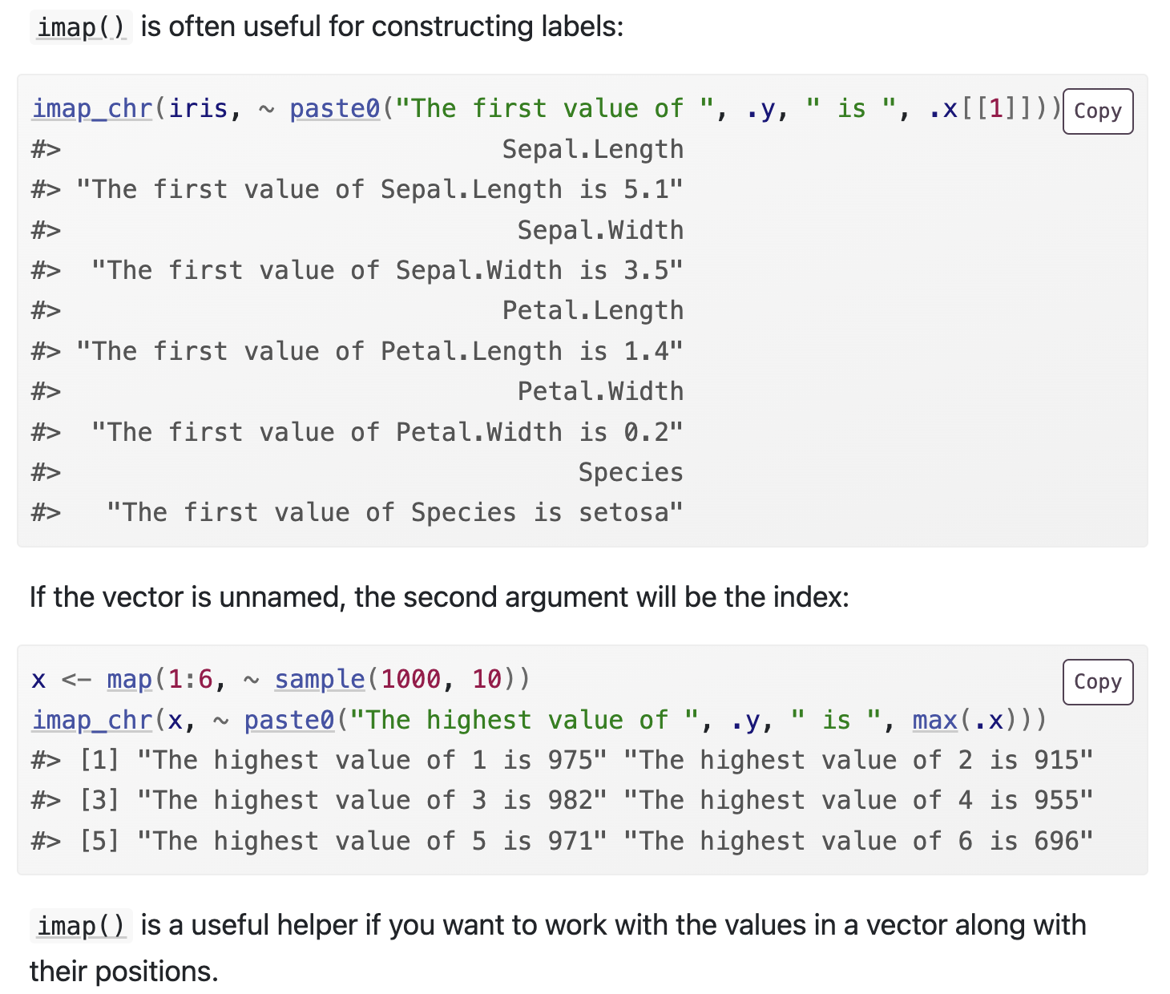
Task: Open the max function link
Action: 934,721
